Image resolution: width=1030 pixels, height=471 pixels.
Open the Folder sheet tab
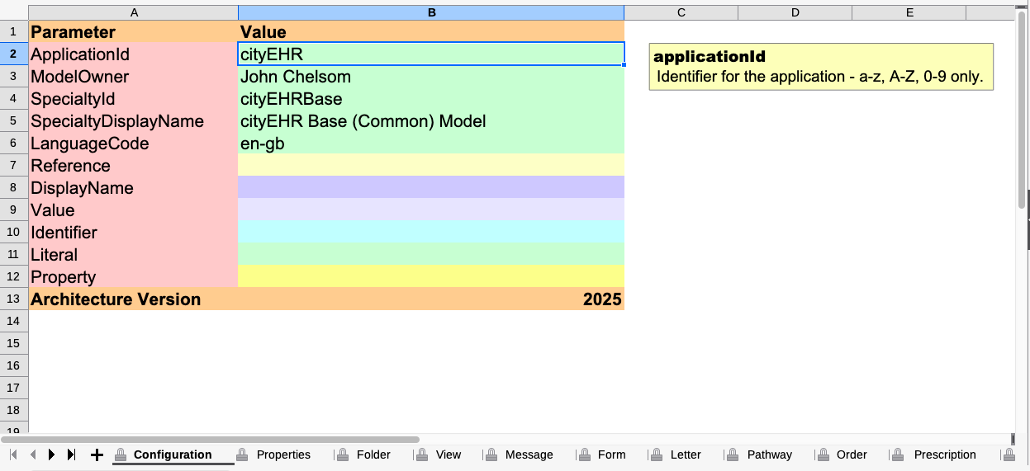pyautogui.click(x=373, y=455)
